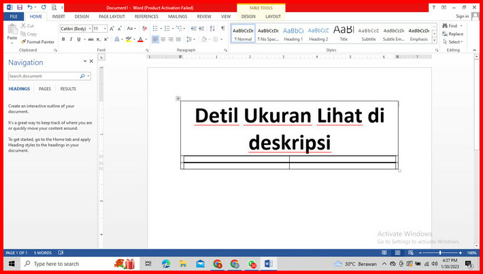Screen dimensions: 483x274
Task: Click the Save icon in quick access toolbar
Action: [x=20, y=7]
